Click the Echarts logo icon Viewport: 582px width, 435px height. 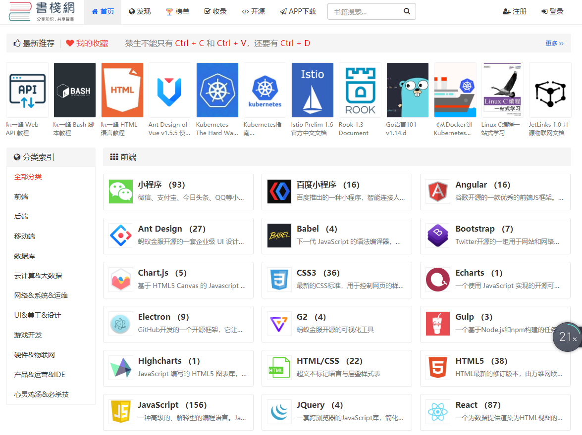(x=438, y=280)
